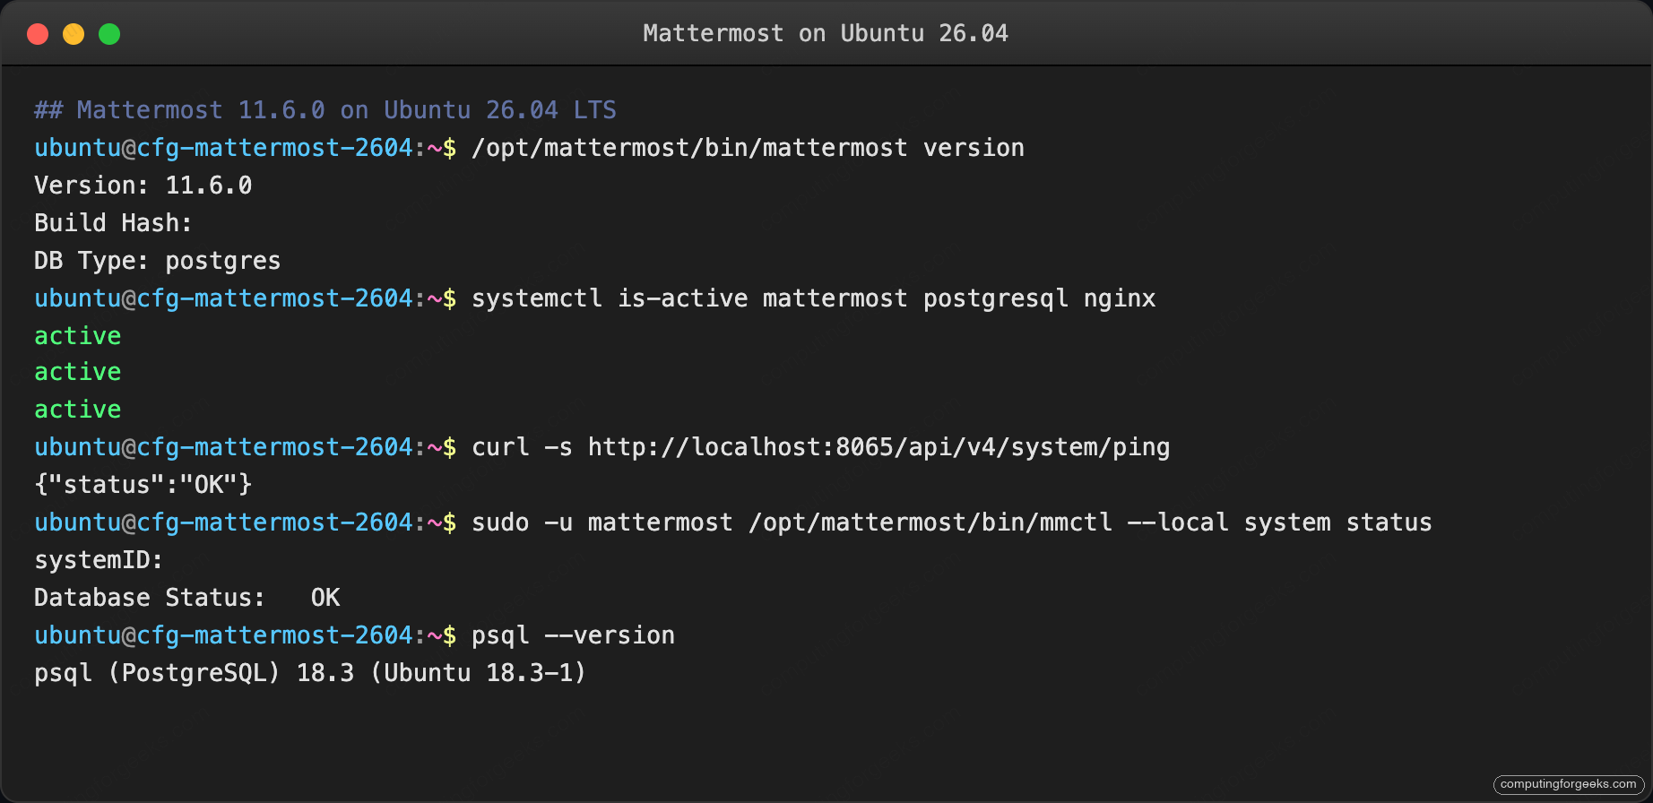Close the terminal window with the red button
The image size is (1653, 803).
(38, 34)
